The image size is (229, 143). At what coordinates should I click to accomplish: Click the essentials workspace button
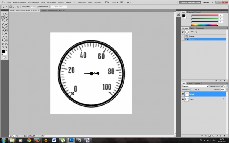pyautogui.click(x=190, y=3)
